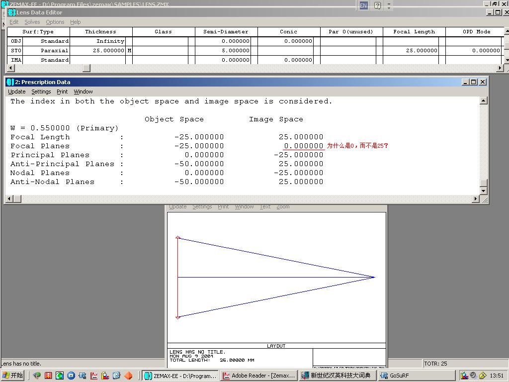
Task: Open the Edit menu in Lens Data Editor
Action: pyautogui.click(x=14, y=22)
